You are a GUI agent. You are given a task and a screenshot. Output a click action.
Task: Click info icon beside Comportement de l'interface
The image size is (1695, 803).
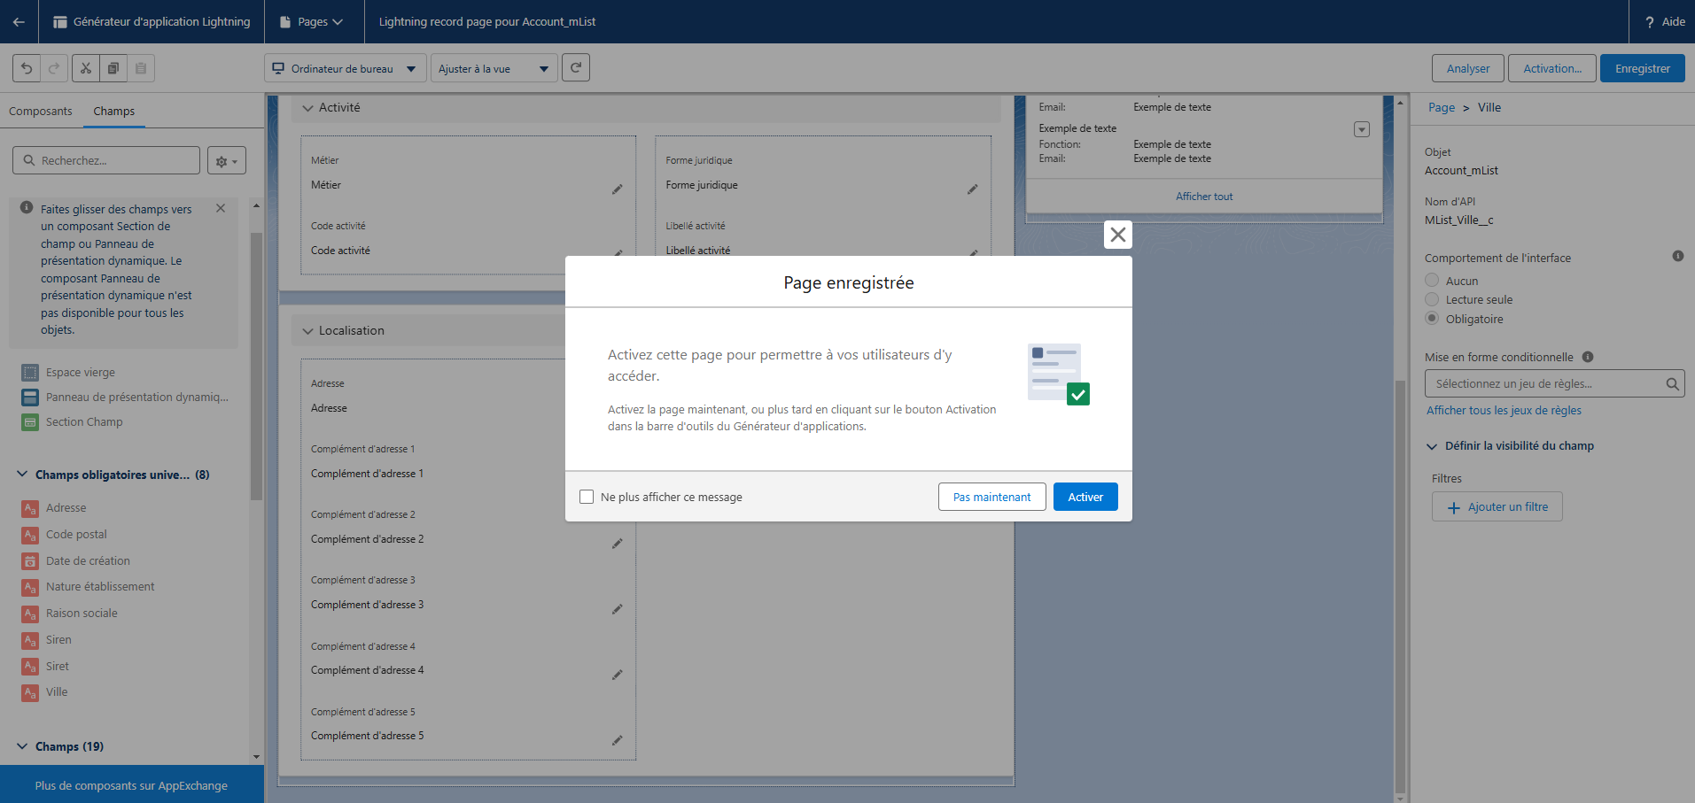click(1678, 256)
